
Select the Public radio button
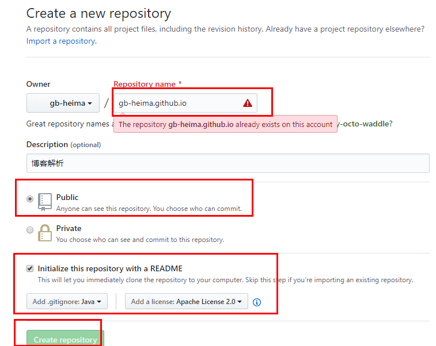tap(30, 199)
